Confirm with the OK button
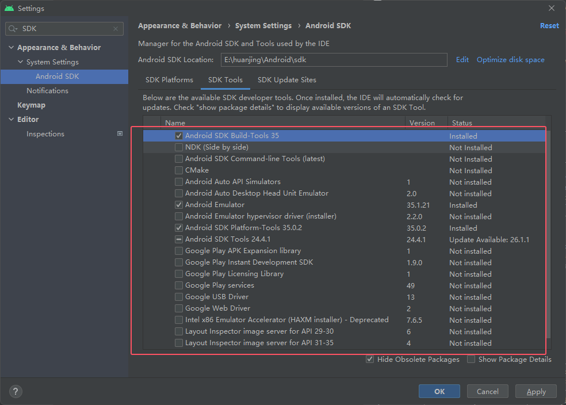This screenshot has height=405, width=566. coord(439,391)
